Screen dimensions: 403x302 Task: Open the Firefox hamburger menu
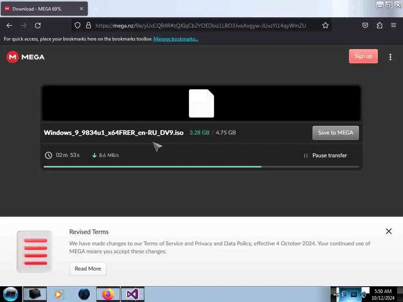393,25
